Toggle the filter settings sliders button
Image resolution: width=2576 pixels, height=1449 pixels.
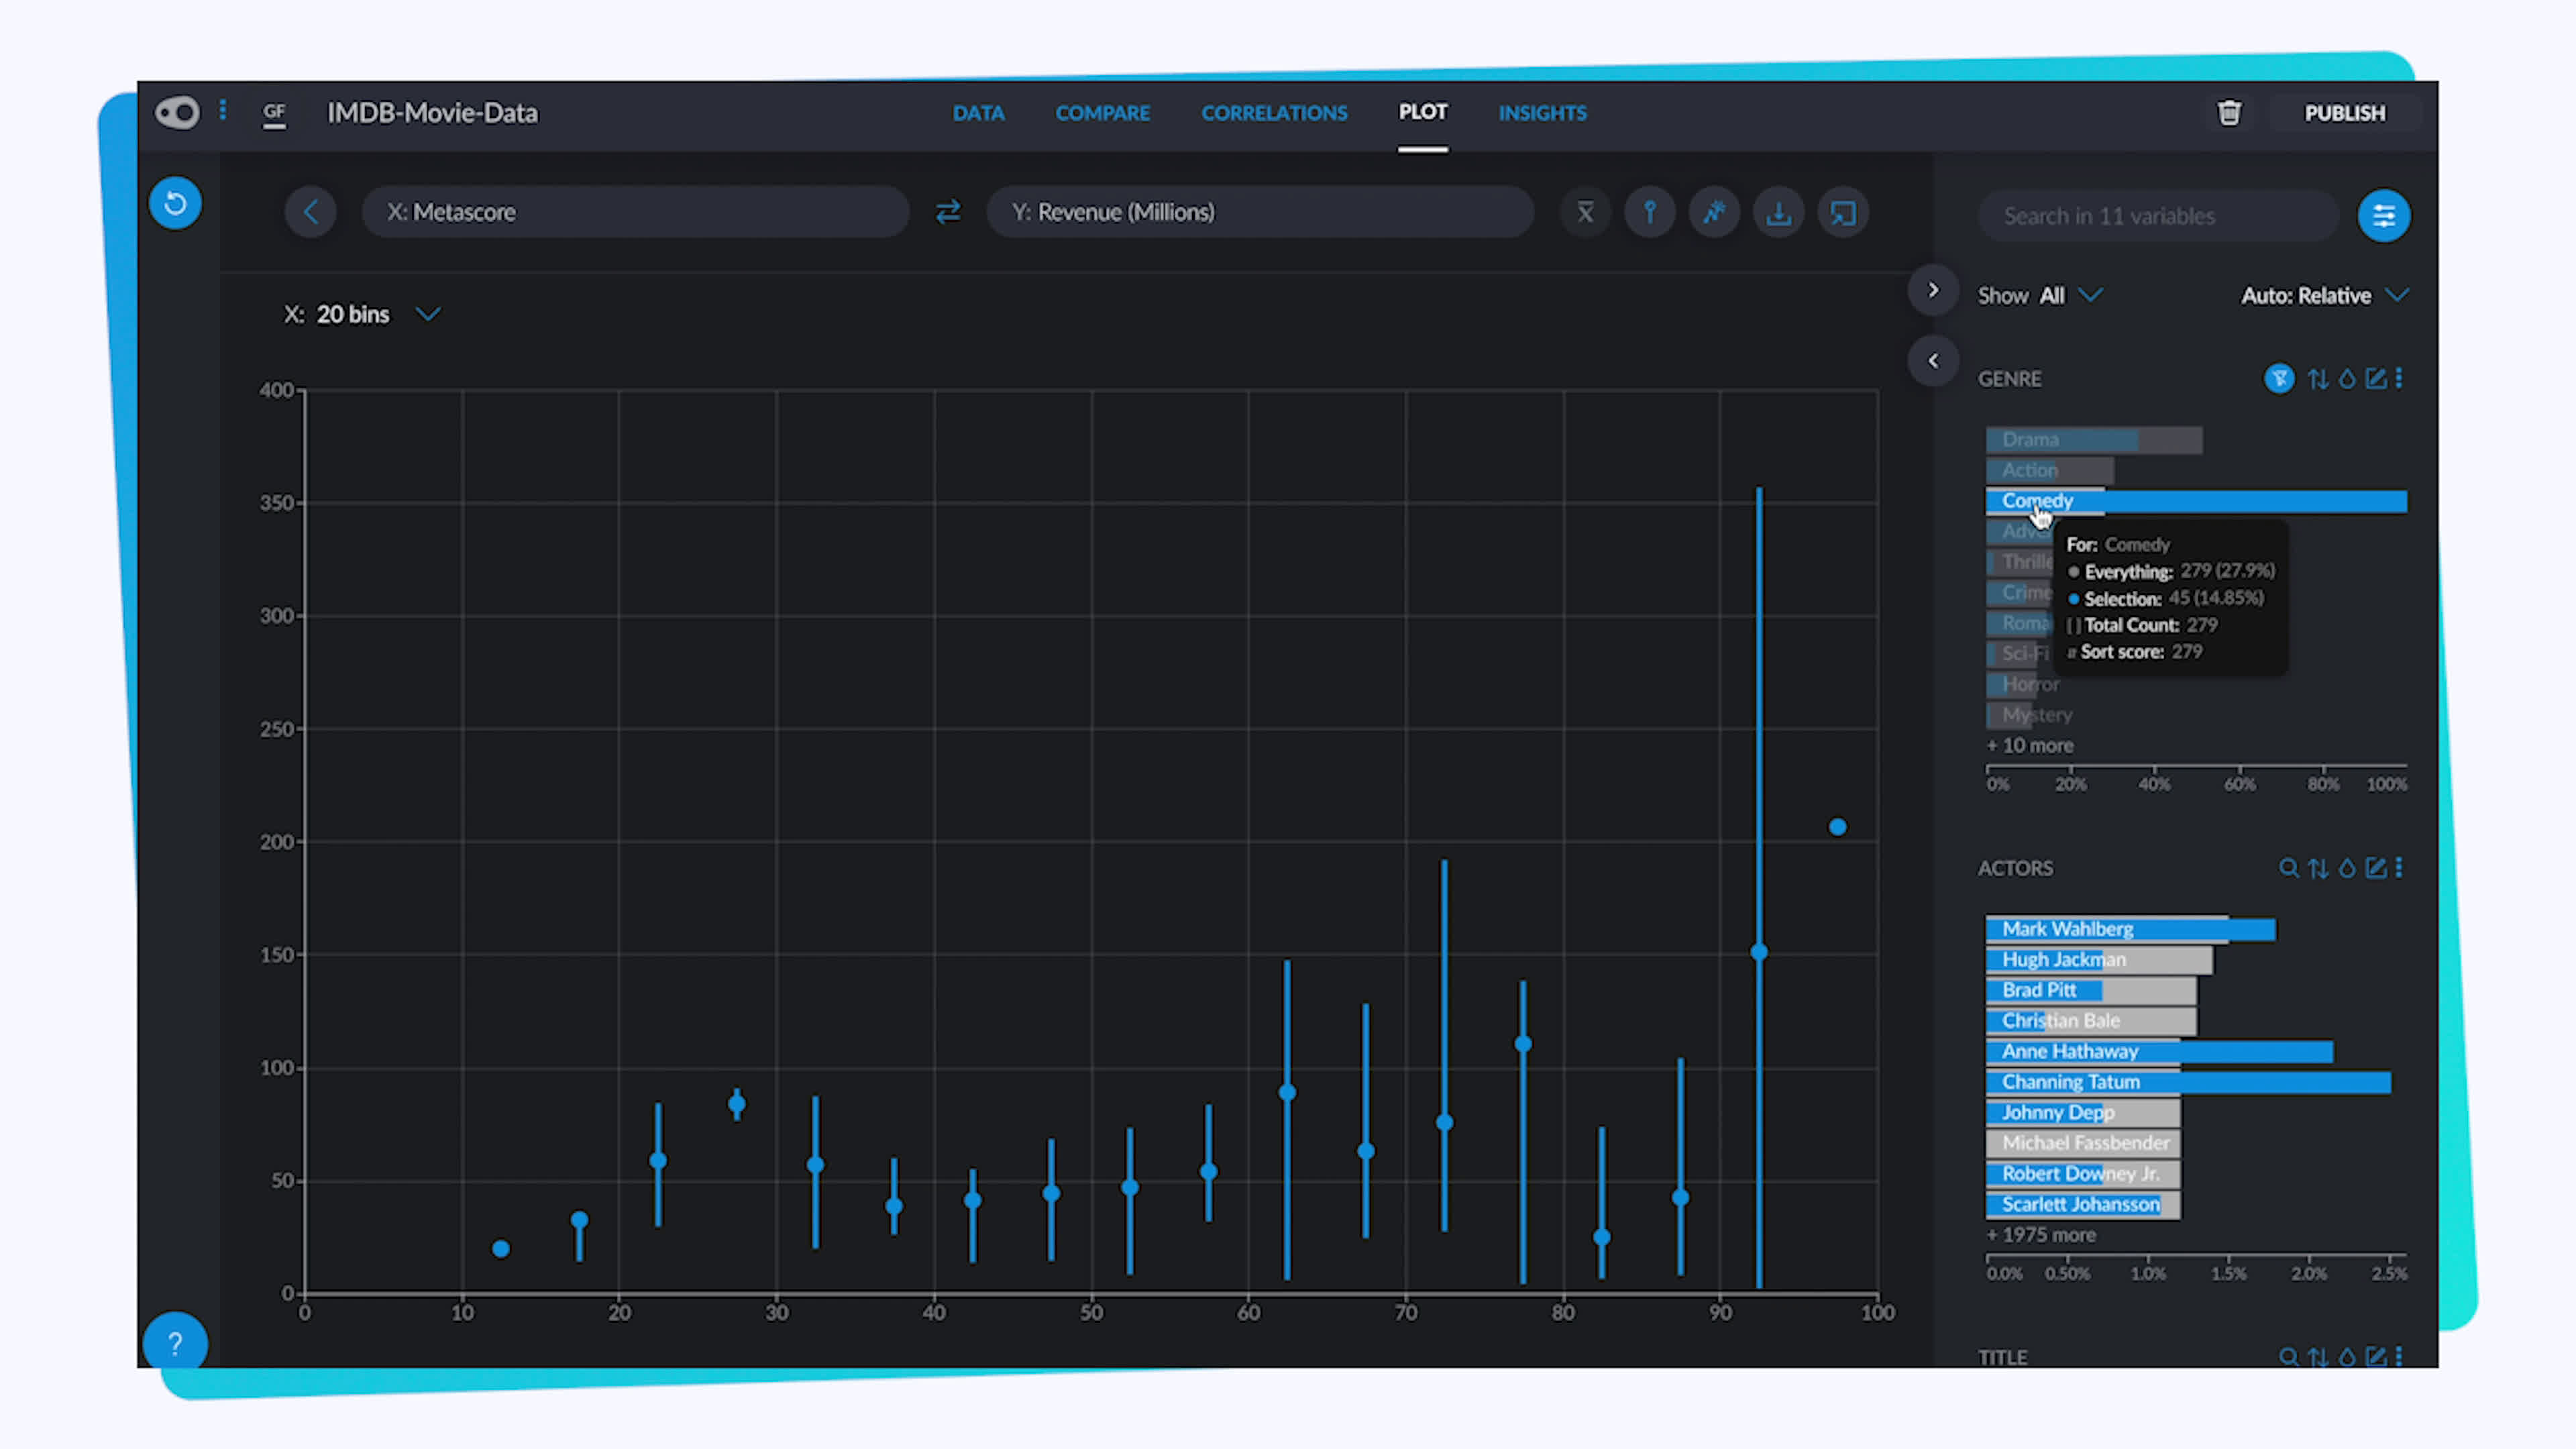coord(2384,215)
